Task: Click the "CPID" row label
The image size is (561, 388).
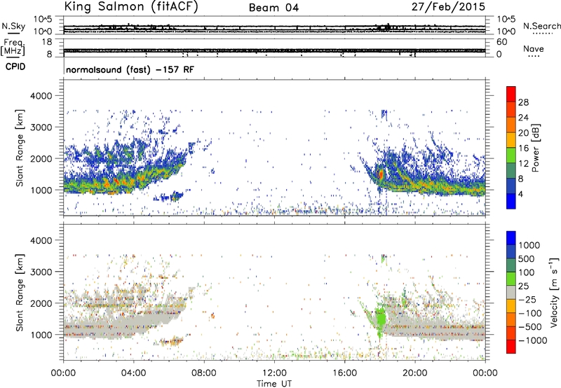Action: click(x=15, y=67)
